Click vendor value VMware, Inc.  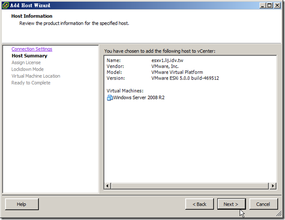click(x=165, y=66)
